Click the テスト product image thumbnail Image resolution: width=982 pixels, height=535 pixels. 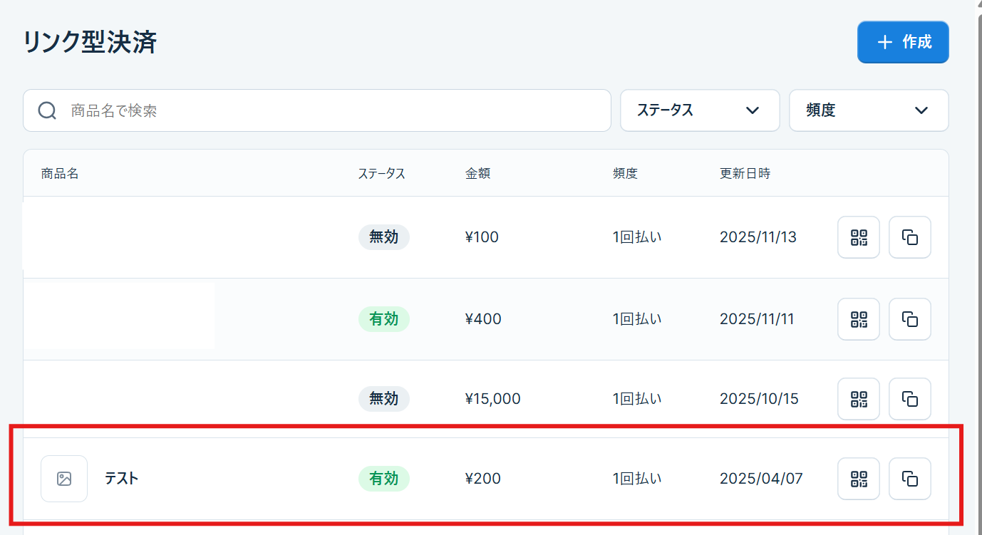(64, 479)
